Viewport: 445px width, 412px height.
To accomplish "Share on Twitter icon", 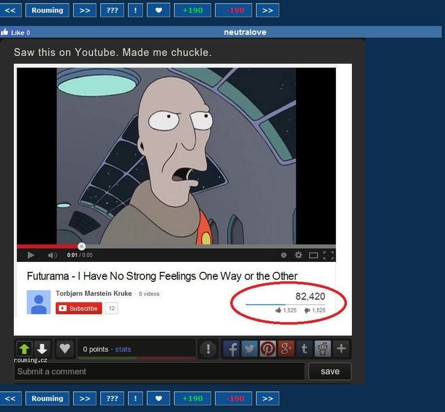I will click(249, 348).
